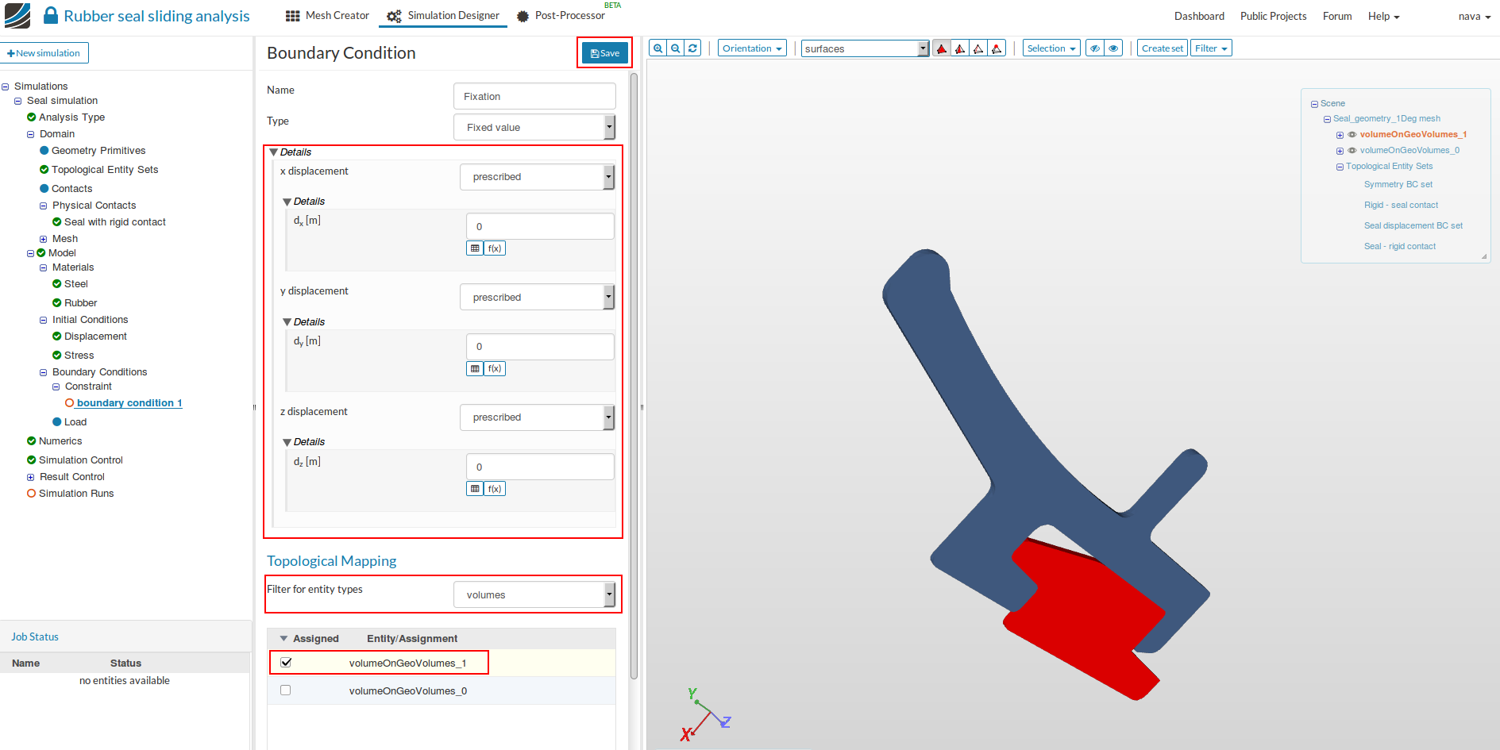
Task: Switch to Post-Processor tab
Action: (x=561, y=16)
